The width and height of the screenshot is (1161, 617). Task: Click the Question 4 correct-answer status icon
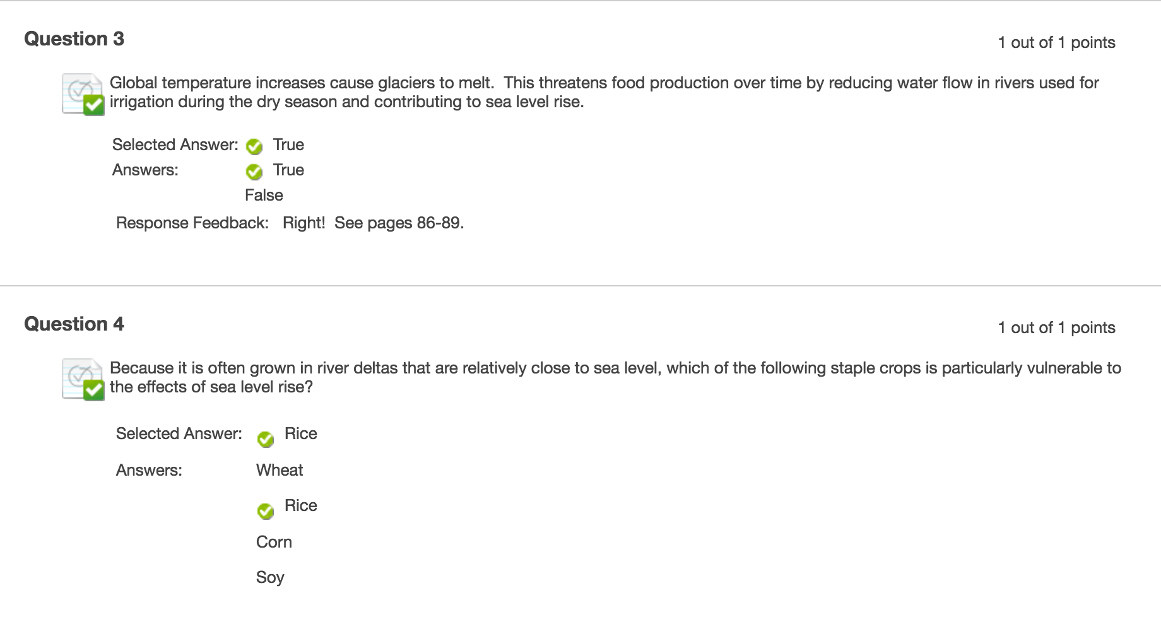83,380
